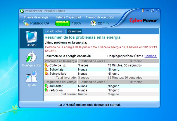The height and width of the screenshot is (121, 177).
Task: Switch to the Estado actual tab
Action: 54,31
